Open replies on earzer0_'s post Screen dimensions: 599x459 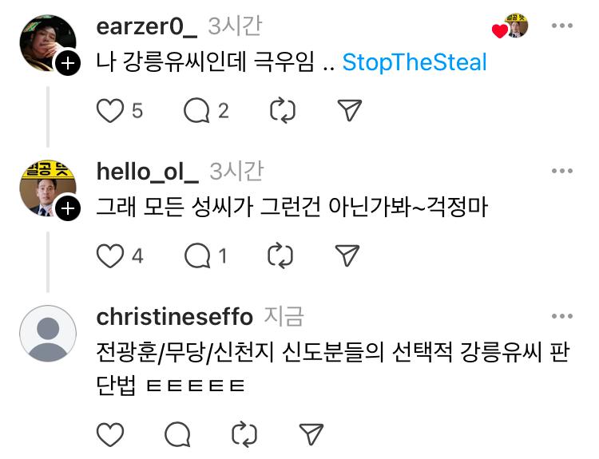[x=196, y=111]
